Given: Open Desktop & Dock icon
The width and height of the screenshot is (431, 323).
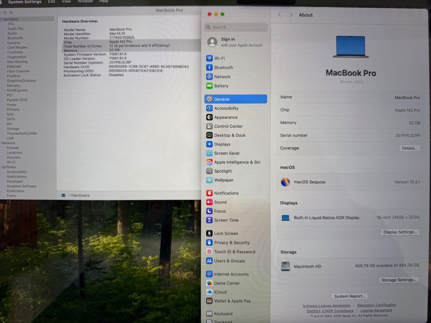Looking at the screenshot, I should pyautogui.click(x=209, y=135).
